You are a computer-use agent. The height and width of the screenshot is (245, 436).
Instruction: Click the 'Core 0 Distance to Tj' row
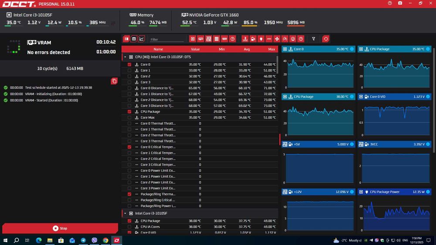click(200, 88)
